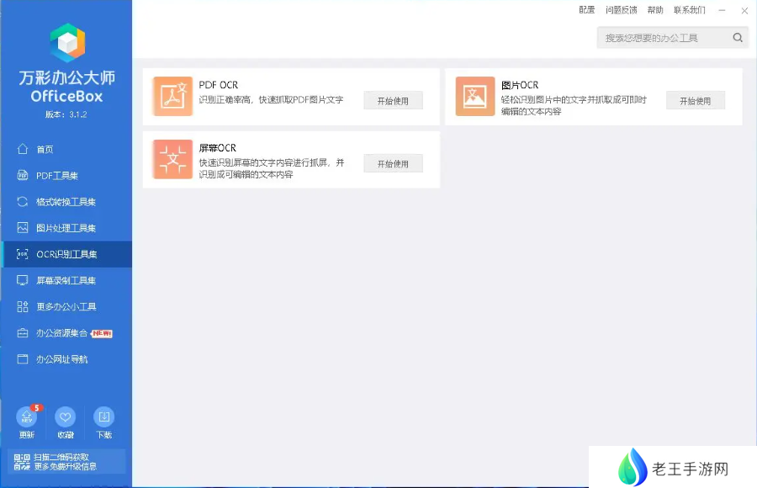The width and height of the screenshot is (757, 488).
Task: Open 屏幕录制工具集 in sidebar
Action: tap(66, 280)
